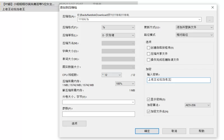Enable delete source files after completion
The height and width of the screenshot is (140, 224).
149,60
